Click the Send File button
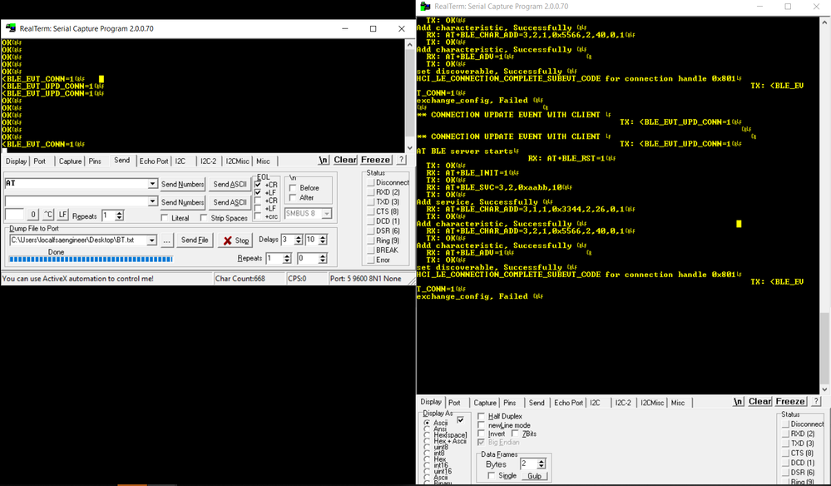Viewport: 831px width, 486px height. tap(195, 240)
